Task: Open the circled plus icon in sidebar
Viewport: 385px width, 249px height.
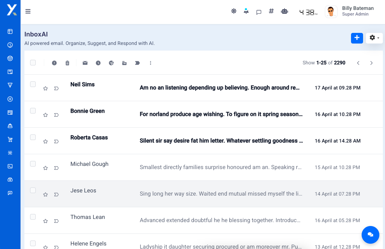Action: (10, 99)
